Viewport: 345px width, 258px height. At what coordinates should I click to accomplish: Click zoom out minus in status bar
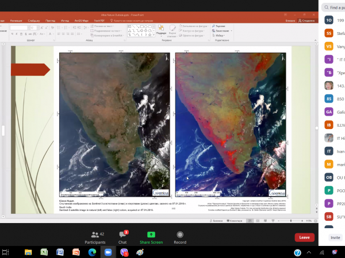(279, 221)
